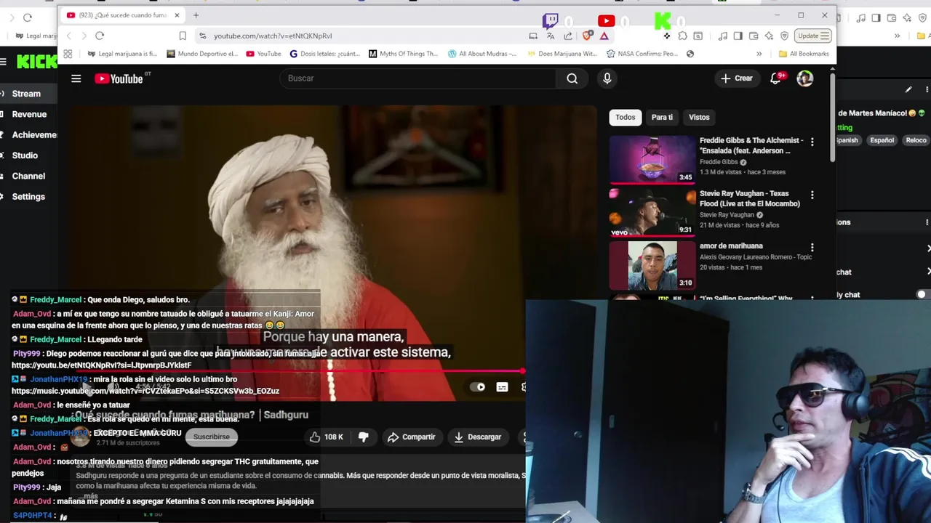931x523 pixels.
Task: Select the Para ti filter chip
Action: point(662,117)
